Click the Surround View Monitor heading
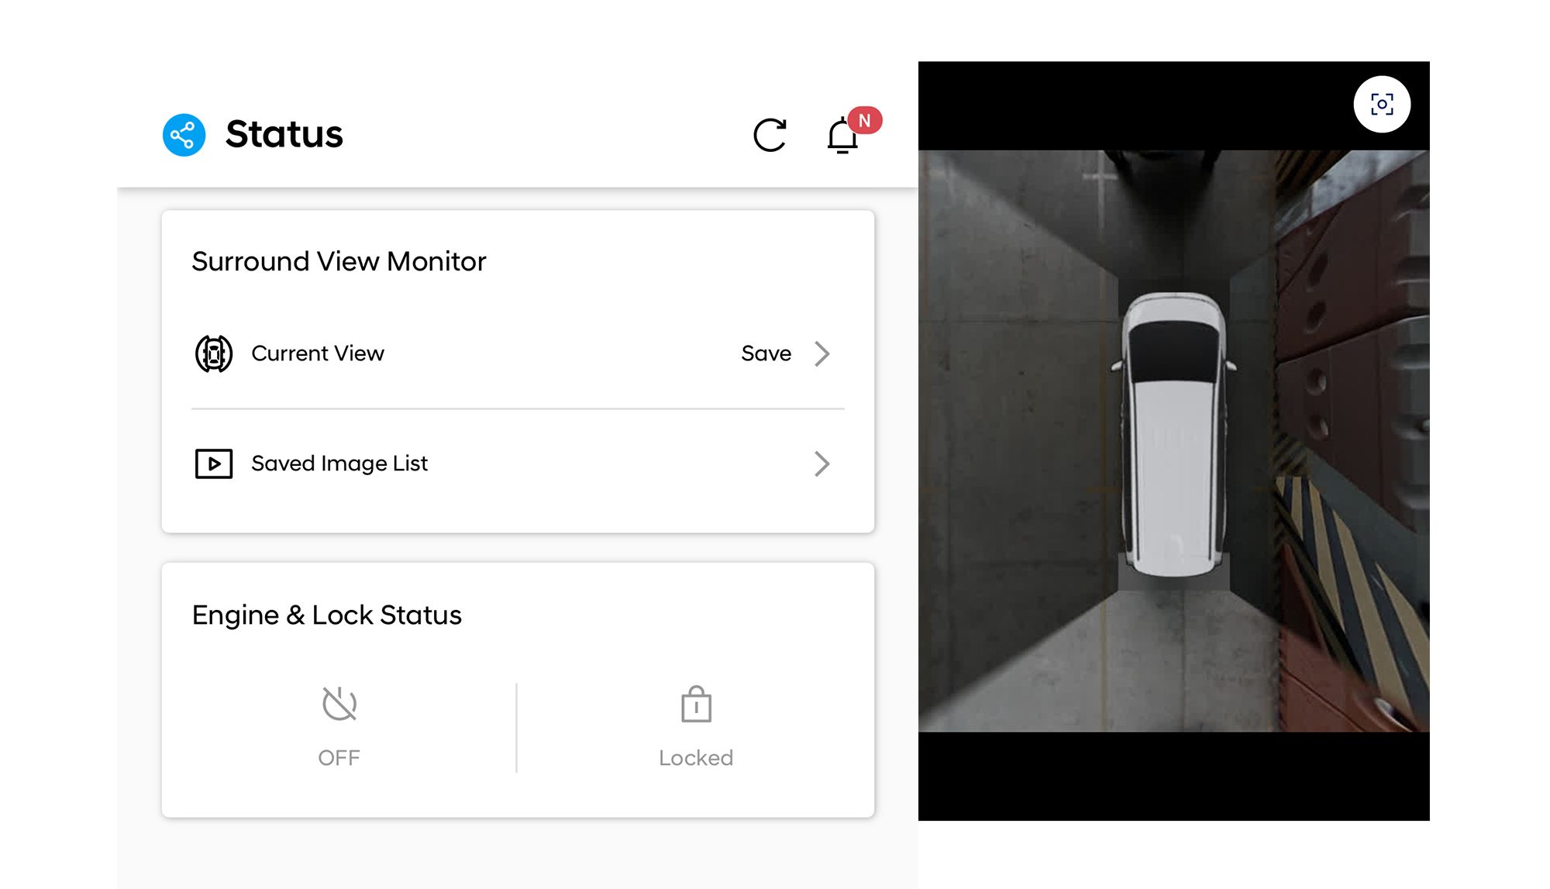Image resolution: width=1550 pixels, height=889 pixels. click(339, 261)
